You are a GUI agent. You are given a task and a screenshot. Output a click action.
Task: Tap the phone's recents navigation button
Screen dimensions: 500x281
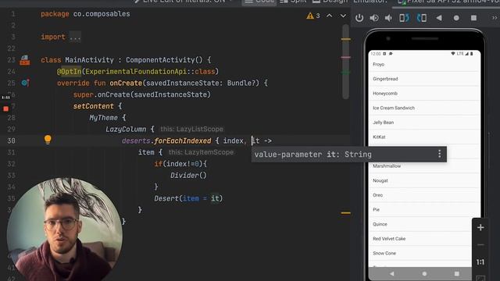click(456, 274)
